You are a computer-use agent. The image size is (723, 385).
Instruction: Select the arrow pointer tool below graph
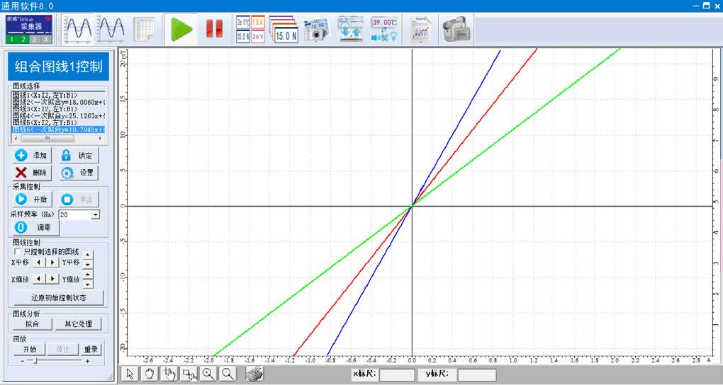coord(130,374)
